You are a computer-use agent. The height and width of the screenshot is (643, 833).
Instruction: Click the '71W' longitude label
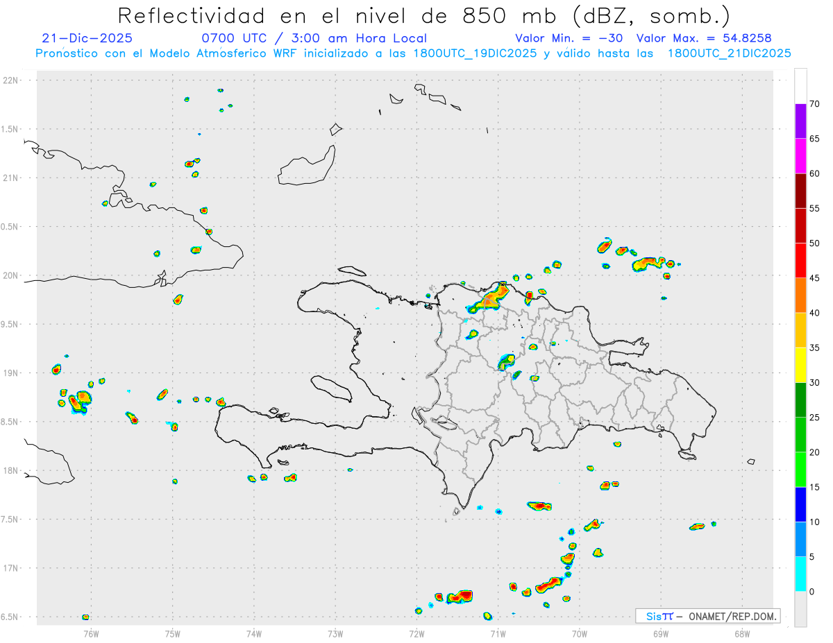tap(498, 633)
